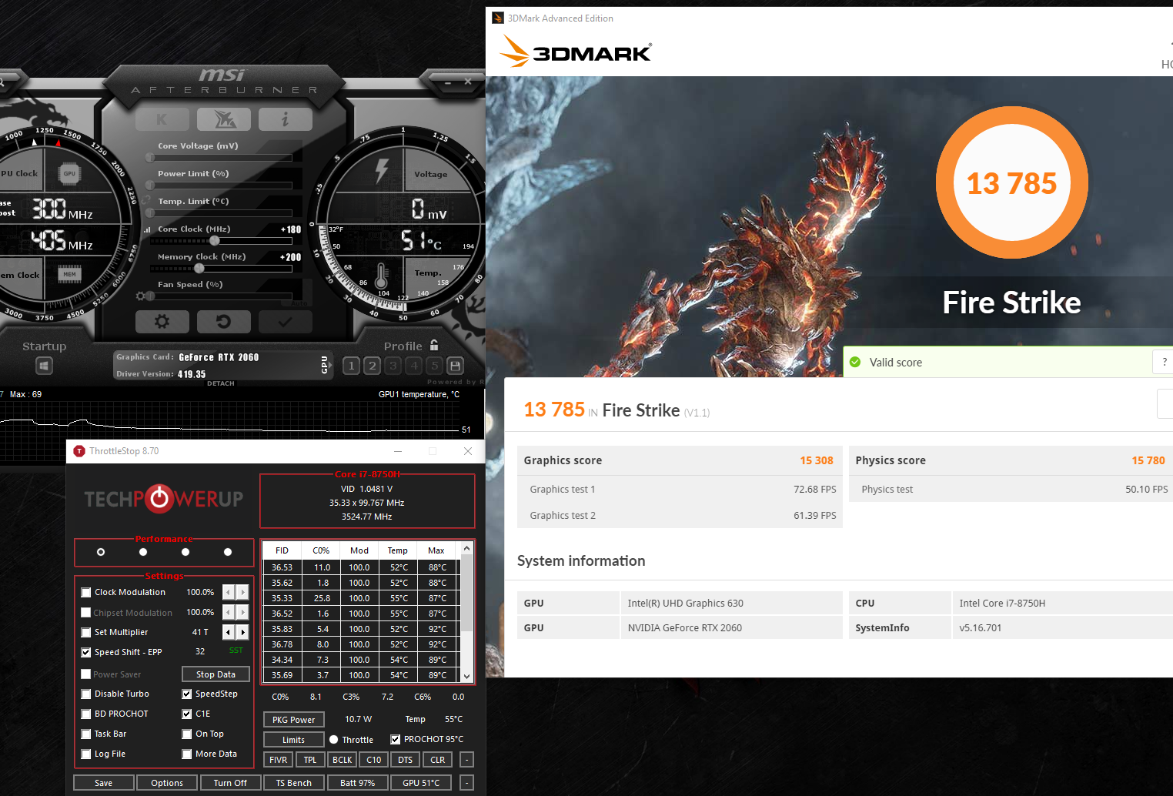Toggle C1E checkbox
Viewport: 1173px width, 796px height.
(x=187, y=714)
